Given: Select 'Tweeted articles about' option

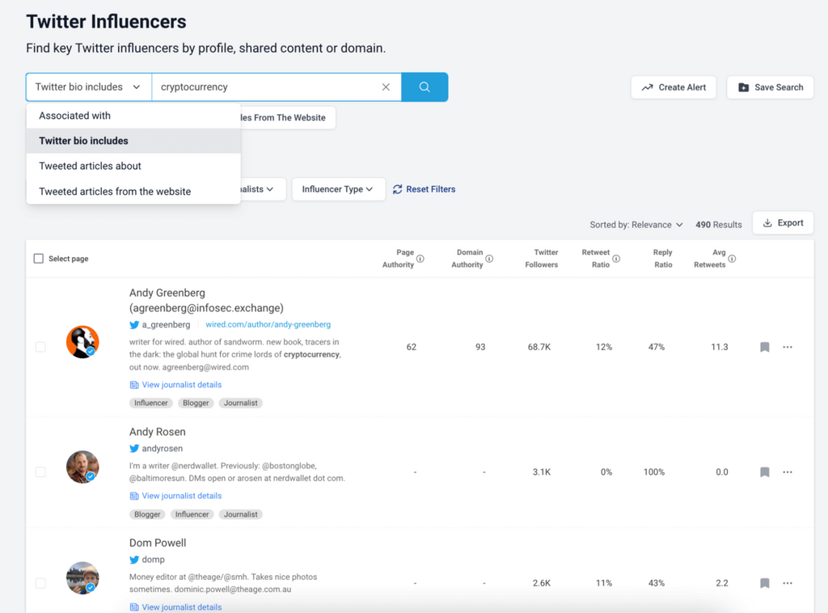Looking at the screenshot, I should click(x=90, y=166).
